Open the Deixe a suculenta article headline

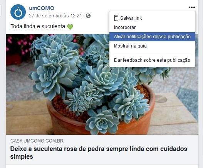click(x=99, y=153)
